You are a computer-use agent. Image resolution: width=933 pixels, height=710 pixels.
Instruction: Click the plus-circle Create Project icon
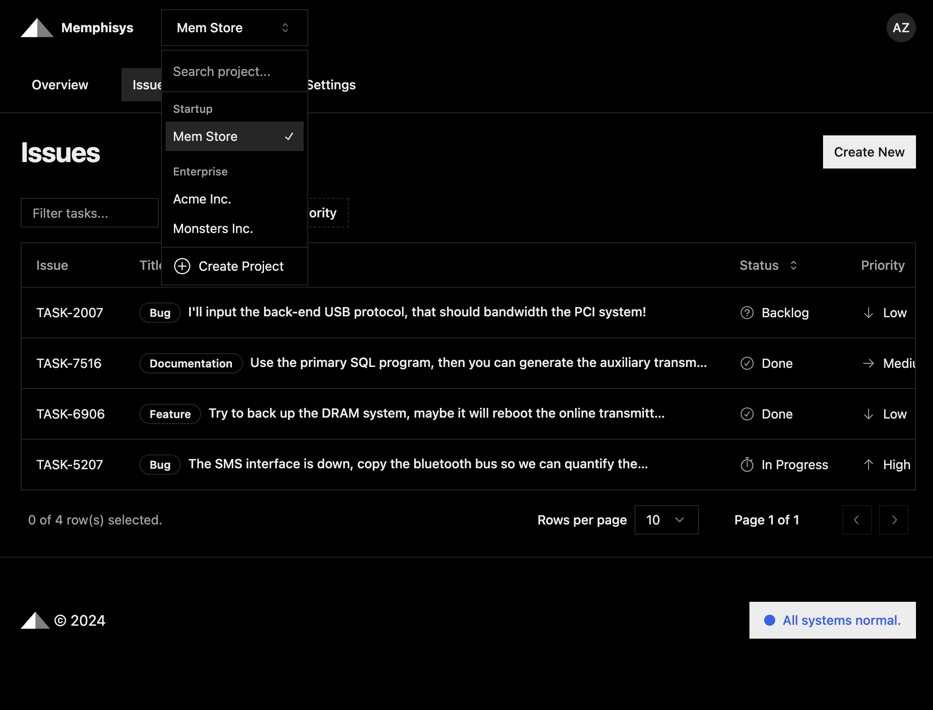pyautogui.click(x=182, y=266)
